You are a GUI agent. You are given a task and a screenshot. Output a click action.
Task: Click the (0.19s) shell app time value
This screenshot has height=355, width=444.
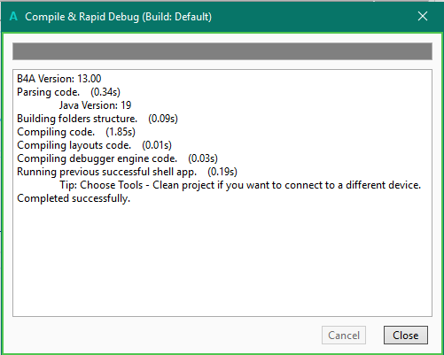(x=222, y=172)
